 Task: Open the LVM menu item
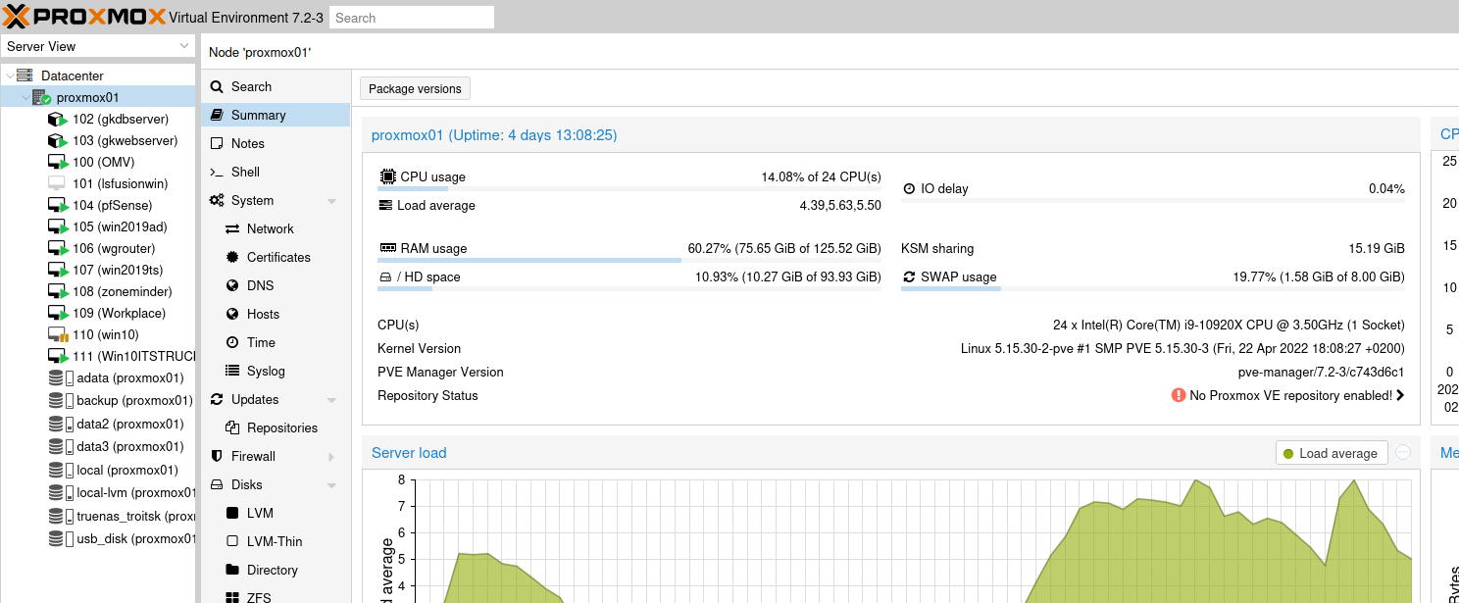click(276, 513)
